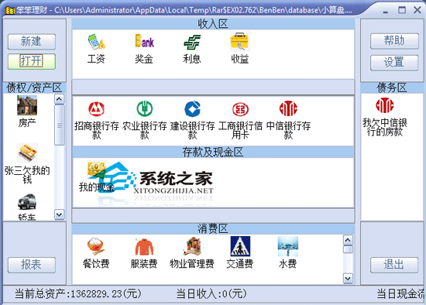Viewport: 426px width, 305px height.
Task: Open the 我欠中信银行的房款 debt icon
Action: [x=384, y=105]
